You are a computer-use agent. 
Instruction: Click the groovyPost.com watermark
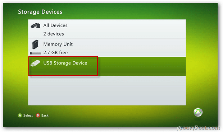point(198,128)
